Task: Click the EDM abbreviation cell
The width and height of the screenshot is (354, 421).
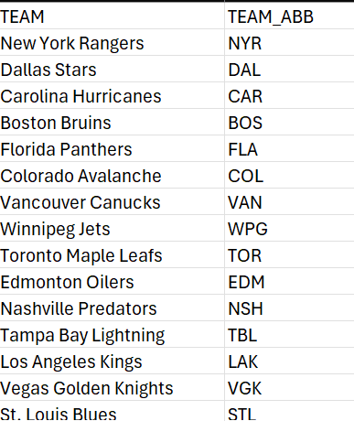Action: pyautogui.click(x=289, y=282)
